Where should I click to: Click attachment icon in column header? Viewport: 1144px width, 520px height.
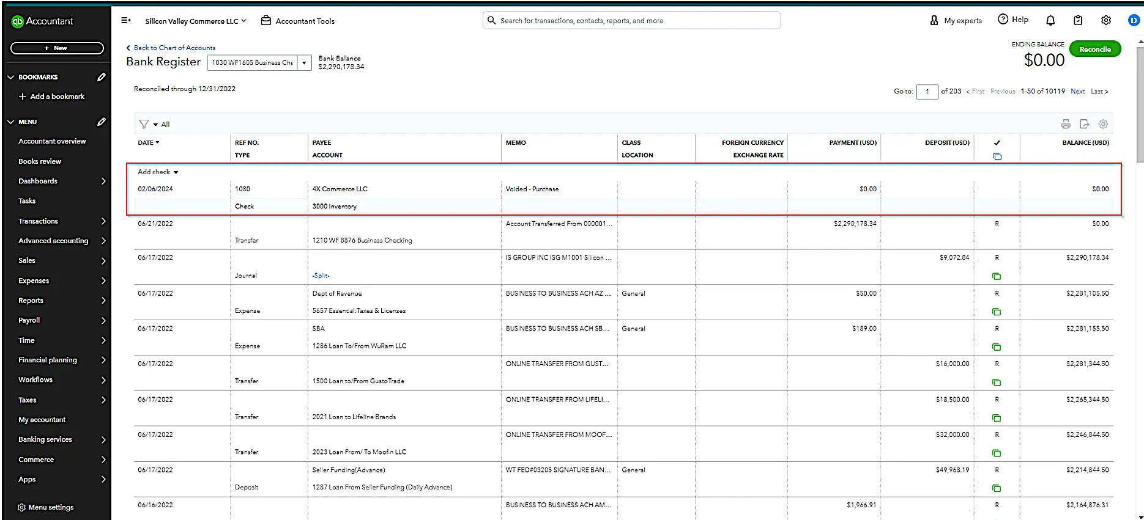(x=997, y=156)
